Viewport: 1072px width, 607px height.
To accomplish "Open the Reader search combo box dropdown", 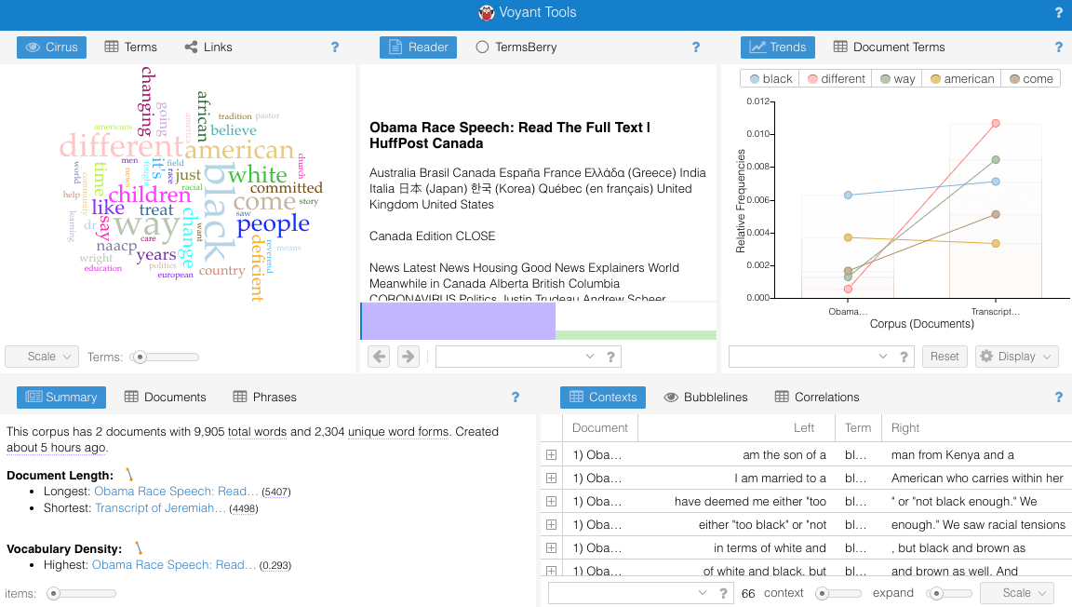I will point(589,357).
